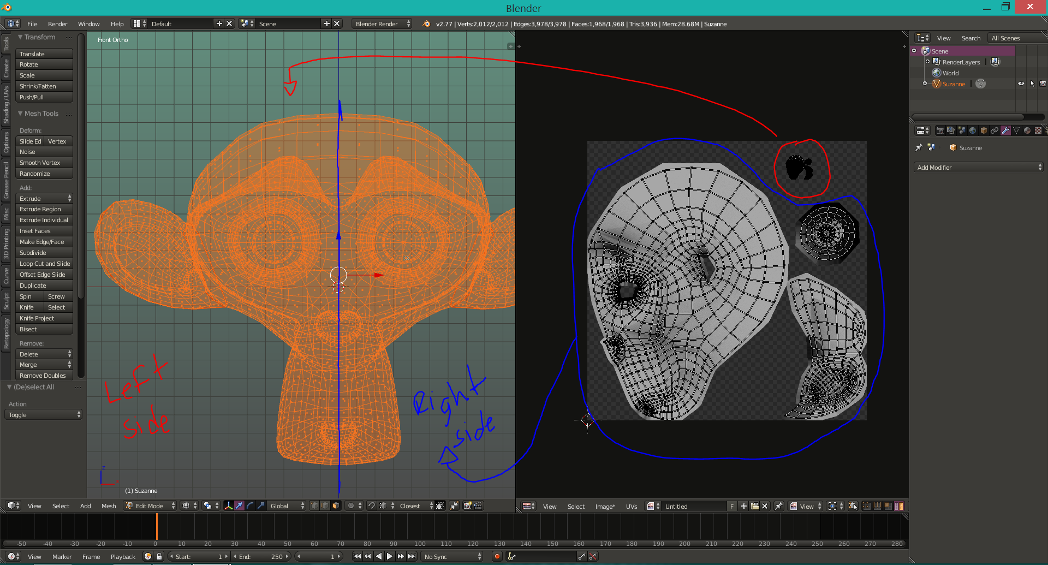Collapse the Scene tree in outliner
The image size is (1048, 565).
tap(914, 51)
